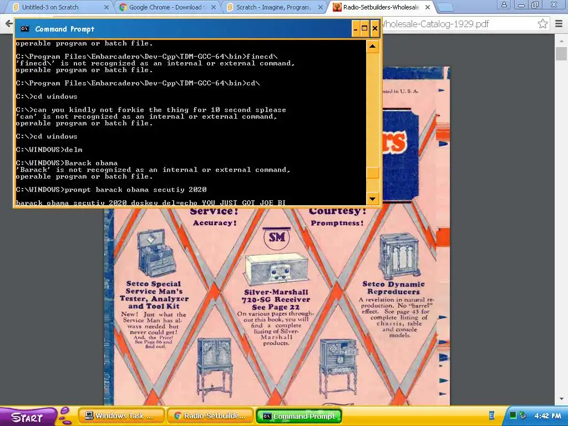568x426 pixels.
Task: Select the Radio-Setbuilders-Wholesale tab
Action: 381,7
